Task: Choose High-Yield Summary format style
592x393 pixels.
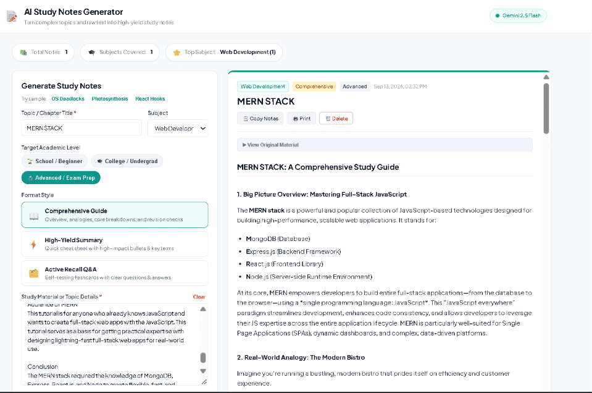Action: click(x=115, y=244)
